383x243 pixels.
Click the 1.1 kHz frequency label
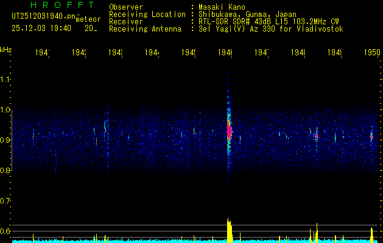[x=5, y=79]
